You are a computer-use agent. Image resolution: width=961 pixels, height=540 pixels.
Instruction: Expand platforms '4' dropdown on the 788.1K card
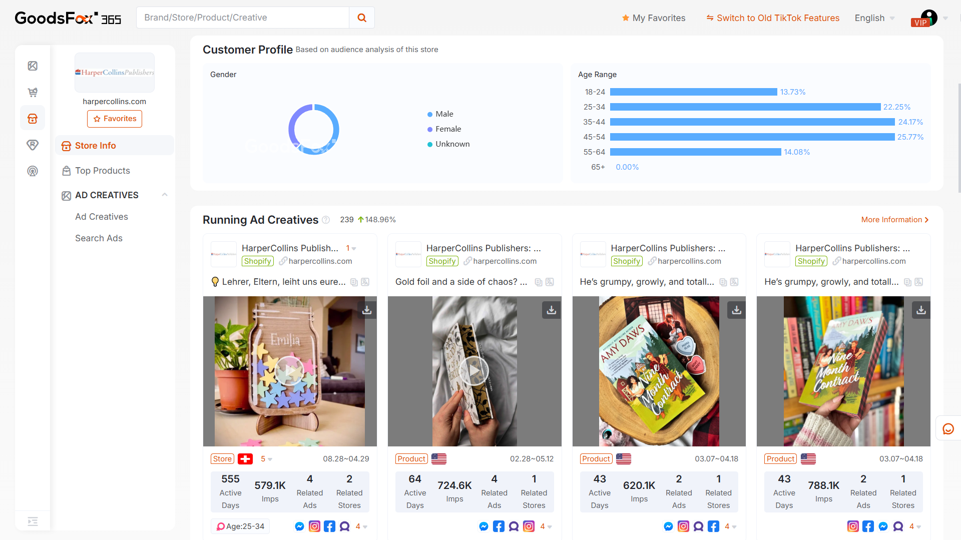pyautogui.click(x=915, y=526)
